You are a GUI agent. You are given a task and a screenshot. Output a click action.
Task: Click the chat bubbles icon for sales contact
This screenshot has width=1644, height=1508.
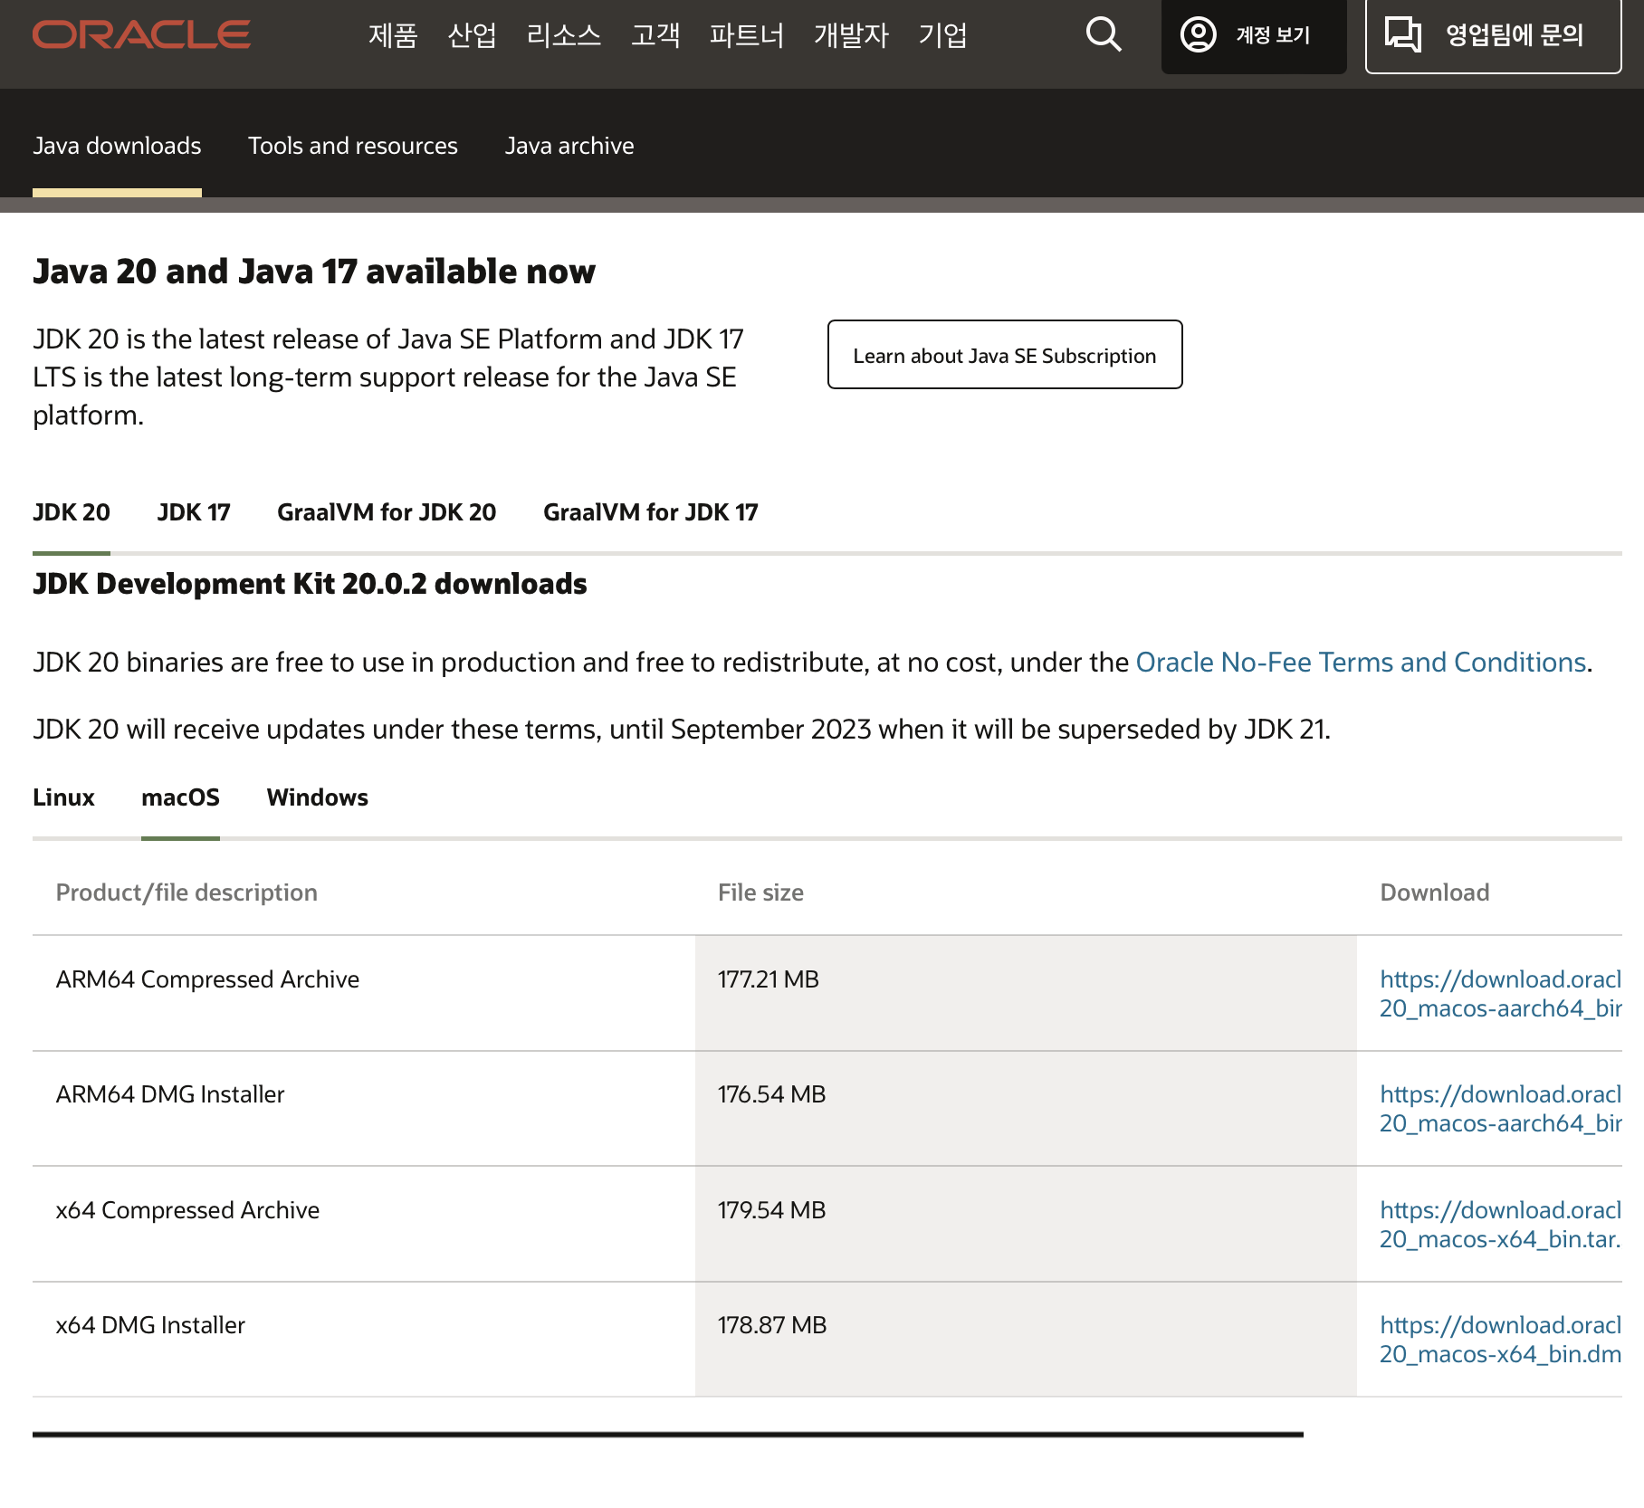(x=1403, y=34)
